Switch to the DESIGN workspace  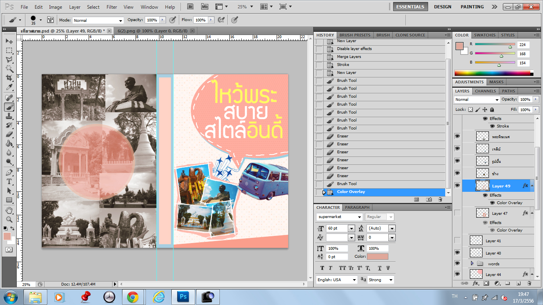[442, 7]
